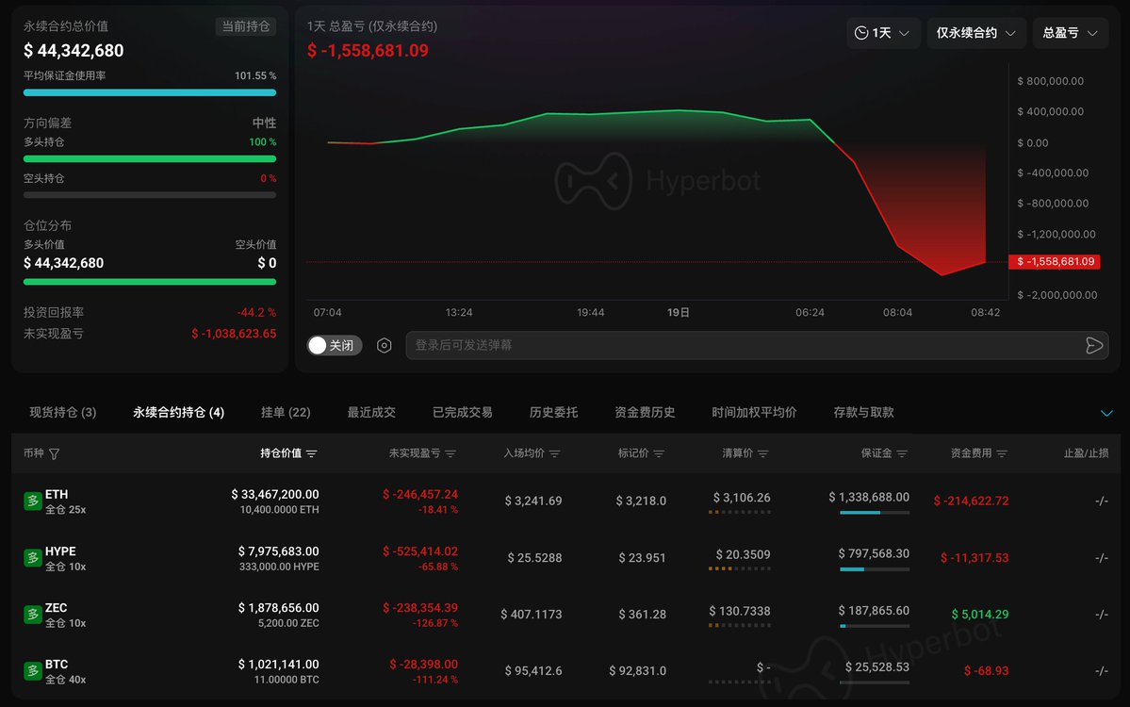
Task: Click ZEC liquidation price $ 130.7338
Action: tap(740, 611)
